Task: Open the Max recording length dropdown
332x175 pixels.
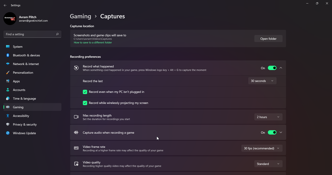Action: [x=268, y=117]
